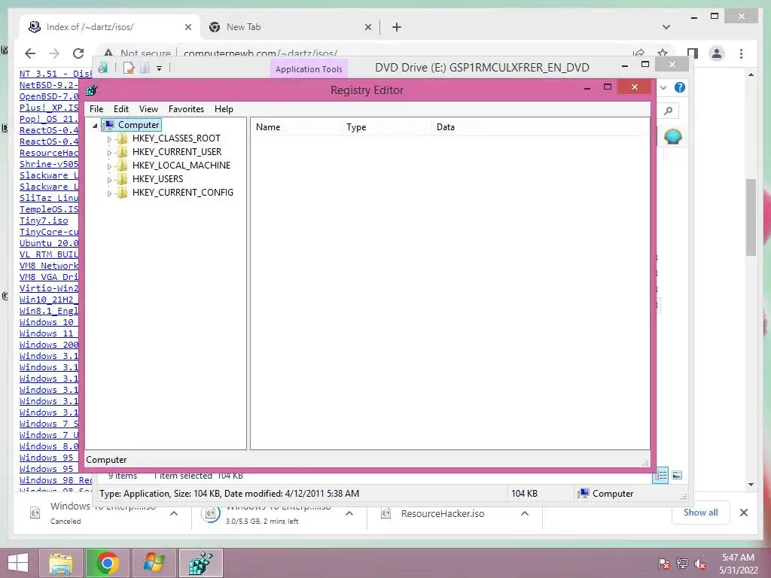The image size is (771, 578).
Task: Select HKEY_CLASSES_ROOT key
Action: click(x=176, y=138)
